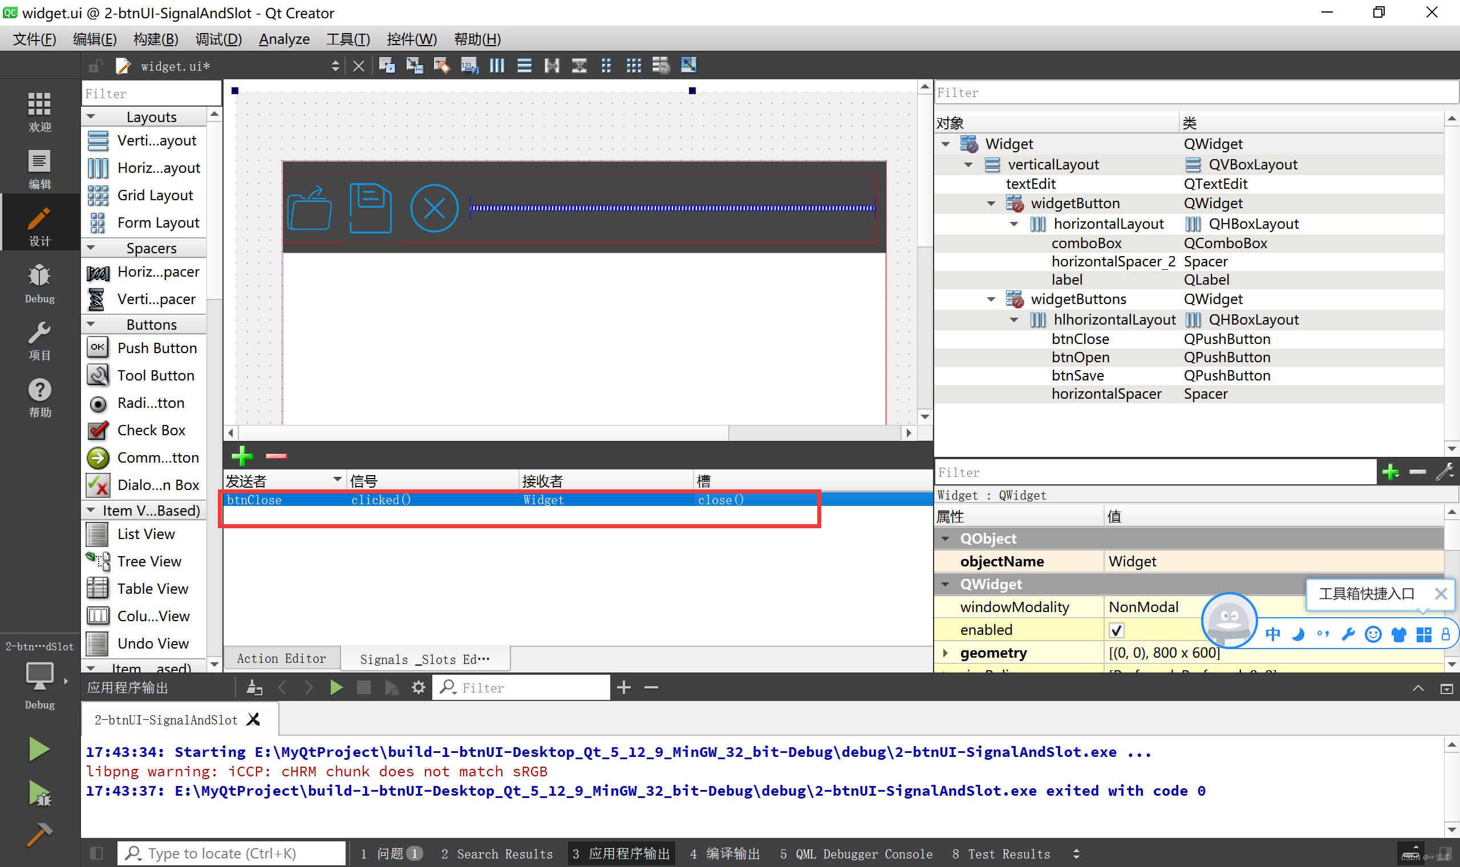The height and width of the screenshot is (867, 1460).
Task: Add a new signal/slot connection (green plus)
Action: [x=242, y=456]
